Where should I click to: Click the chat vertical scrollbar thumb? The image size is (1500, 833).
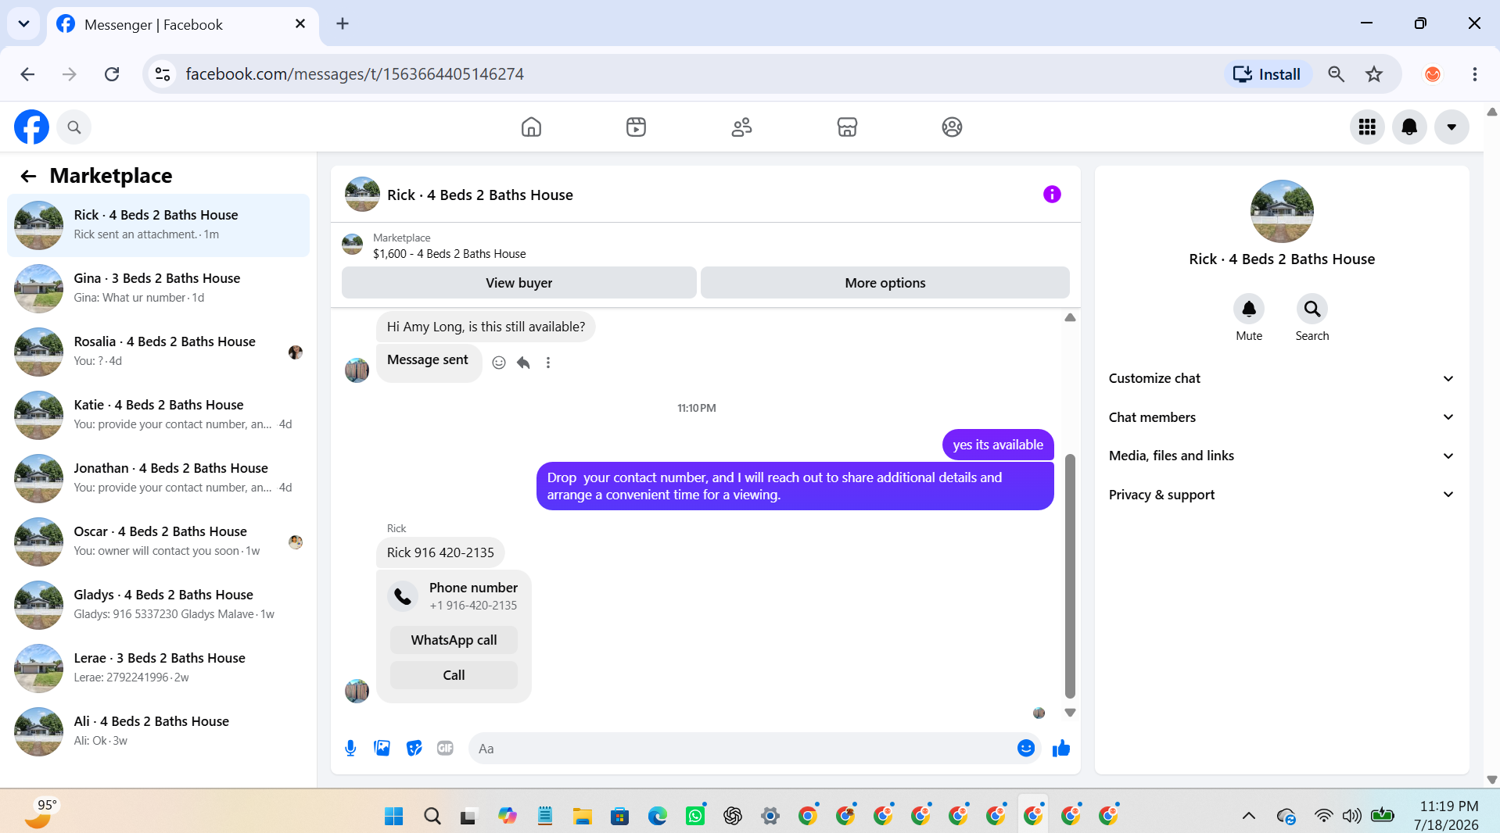(x=1070, y=576)
